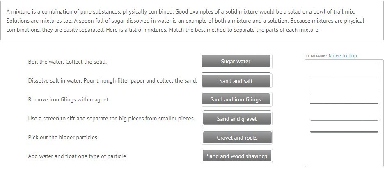Select the 'Use a screen to sift' statement

(111, 118)
